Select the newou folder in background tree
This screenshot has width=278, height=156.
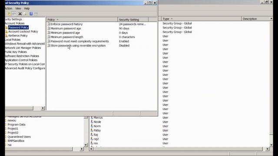click(x=12, y=120)
